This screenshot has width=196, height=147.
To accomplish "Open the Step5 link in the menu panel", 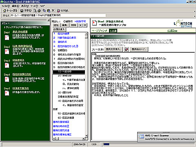I will point(21,88).
